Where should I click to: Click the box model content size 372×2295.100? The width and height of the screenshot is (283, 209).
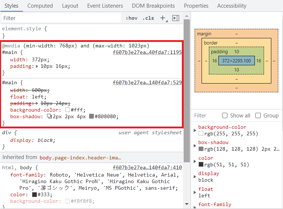coord(236,61)
